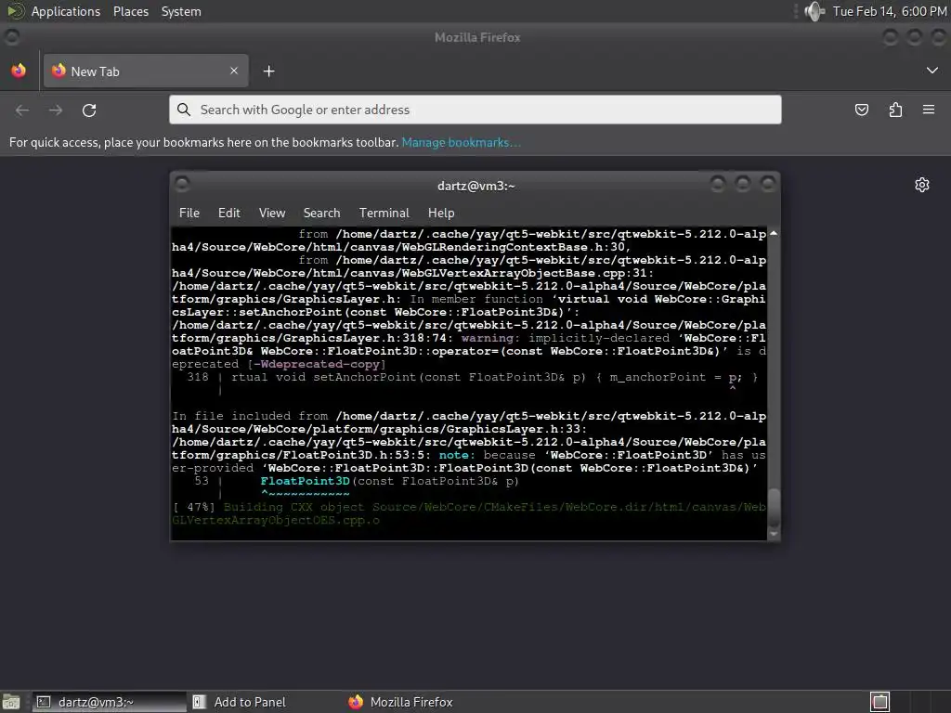Screen dimensions: 951x713
Task: Click terminal scrollbar down arrow
Action: click(x=774, y=534)
